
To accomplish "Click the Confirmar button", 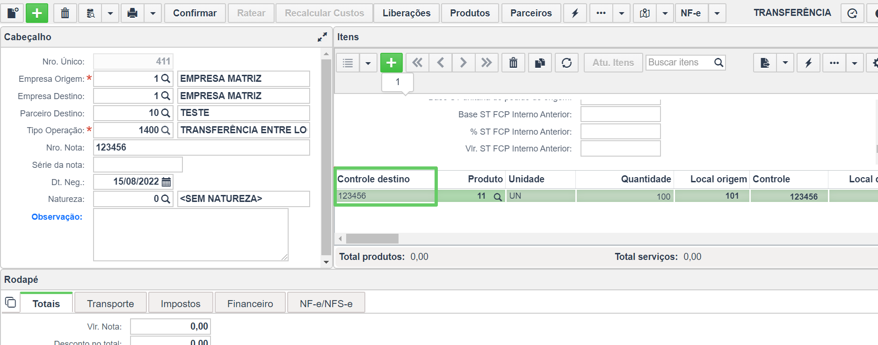I will tap(195, 13).
